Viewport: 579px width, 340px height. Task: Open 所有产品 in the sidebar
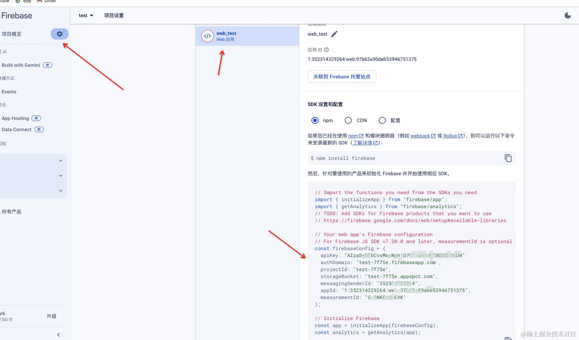(x=12, y=212)
